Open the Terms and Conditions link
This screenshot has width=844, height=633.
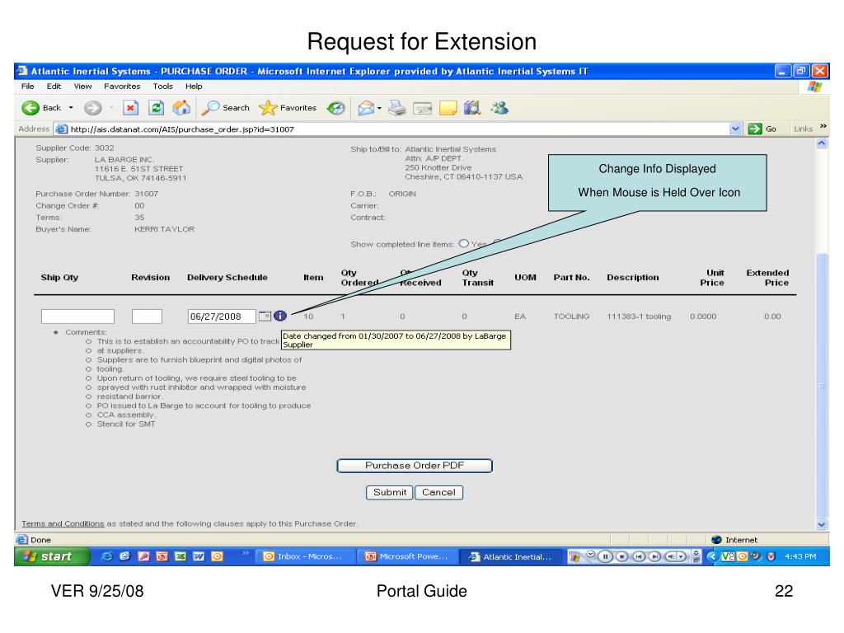(63, 523)
